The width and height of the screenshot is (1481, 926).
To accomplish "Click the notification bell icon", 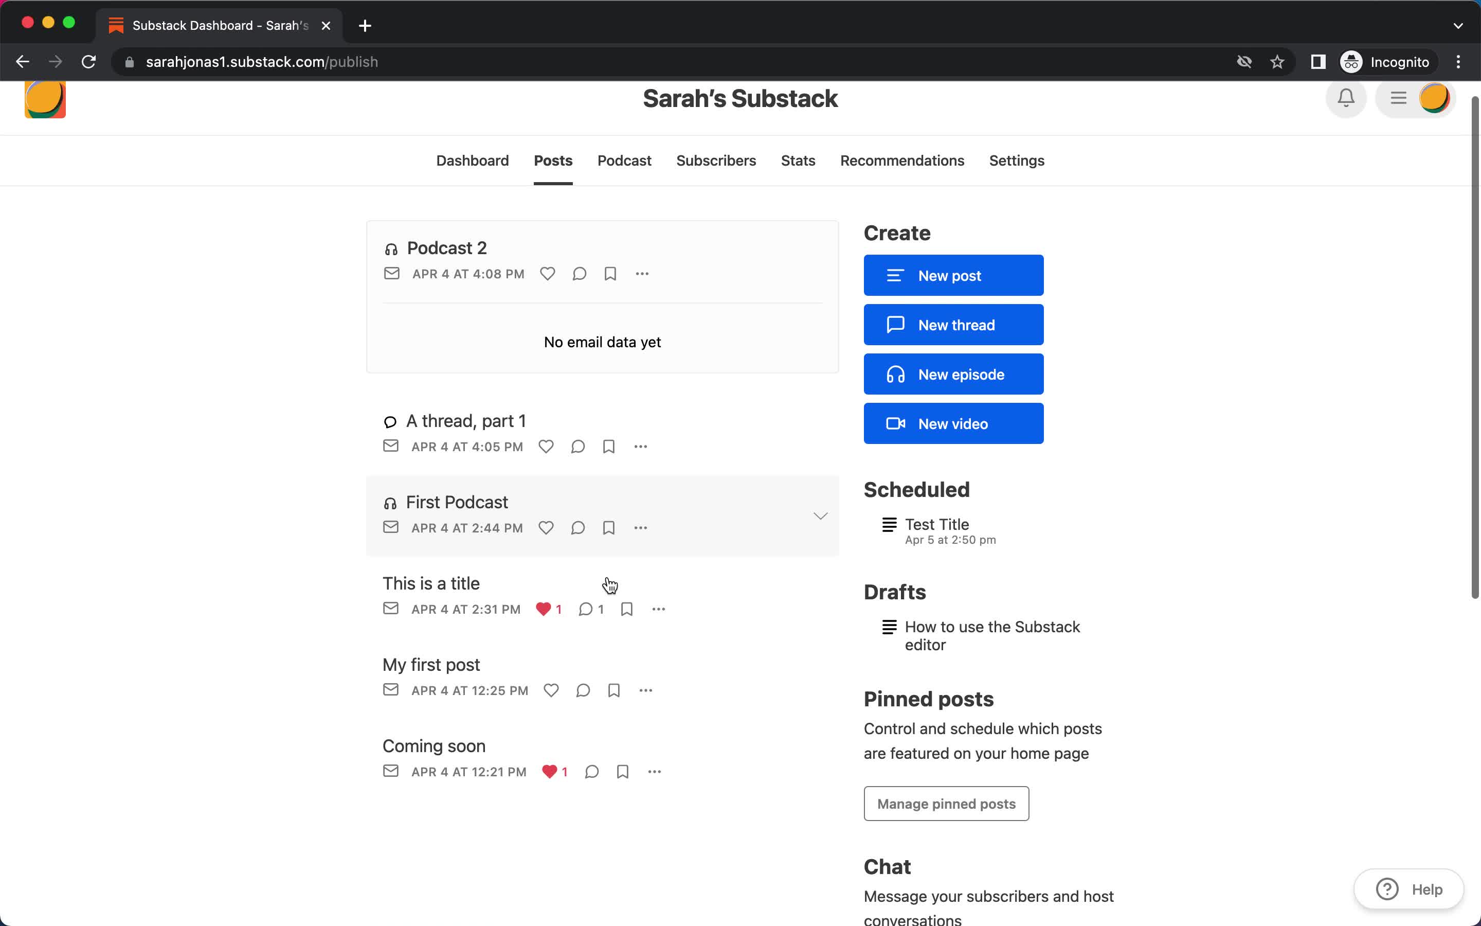I will click(1346, 98).
